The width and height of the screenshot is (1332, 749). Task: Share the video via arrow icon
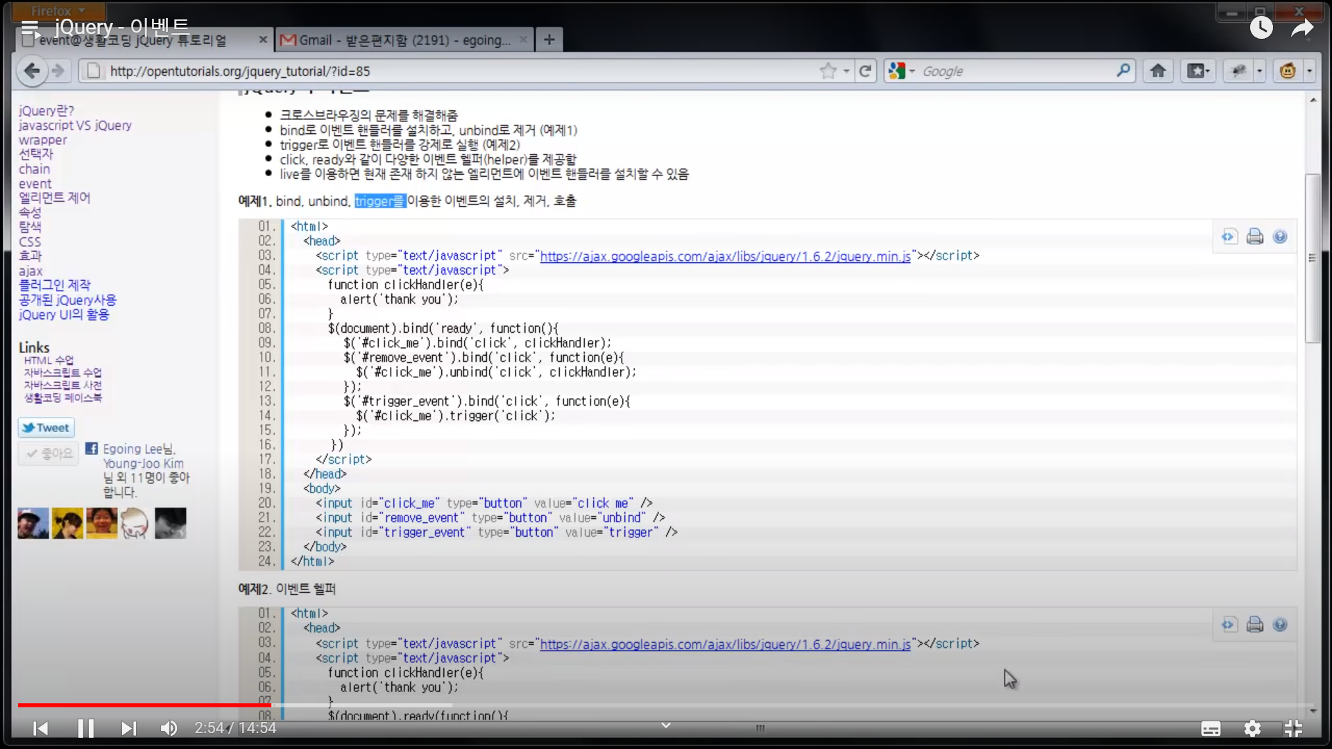(x=1302, y=28)
